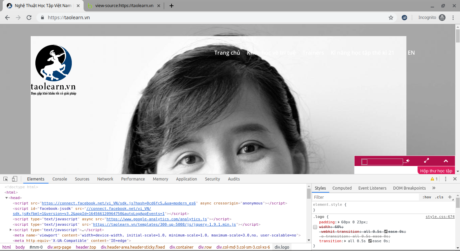Collapse the head element node

pos(6,198)
